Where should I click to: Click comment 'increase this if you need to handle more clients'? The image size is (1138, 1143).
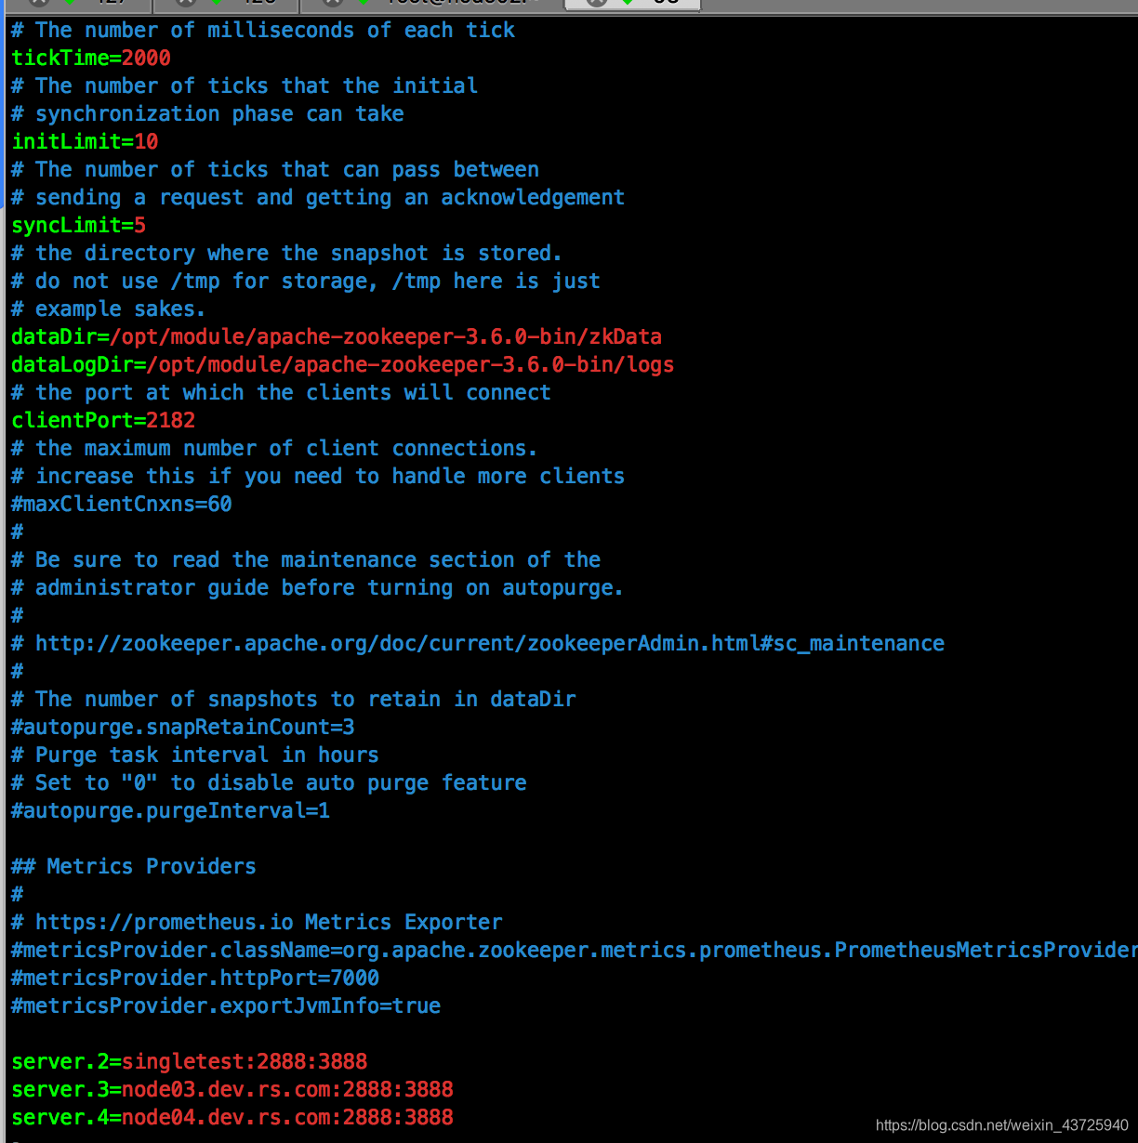click(x=318, y=476)
